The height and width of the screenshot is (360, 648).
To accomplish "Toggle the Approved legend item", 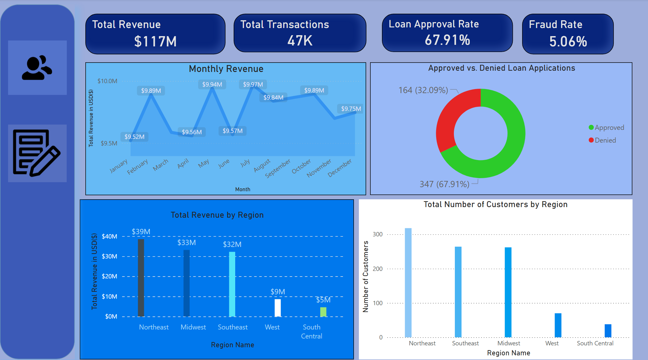I will click(606, 128).
